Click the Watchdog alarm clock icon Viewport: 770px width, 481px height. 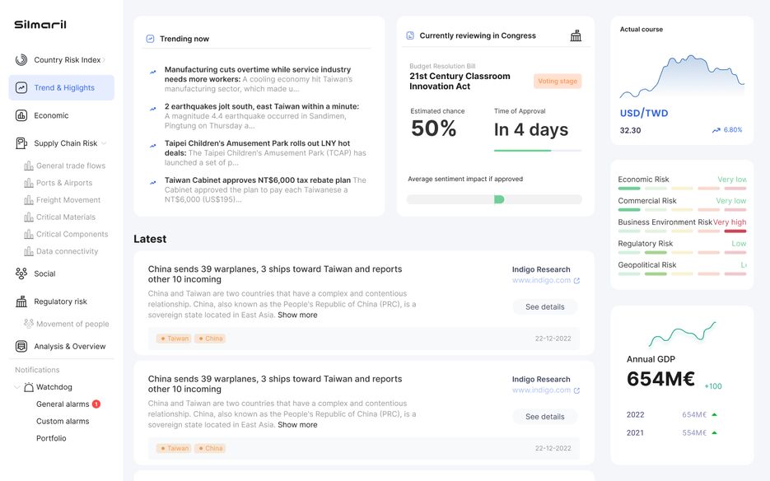pyautogui.click(x=29, y=386)
